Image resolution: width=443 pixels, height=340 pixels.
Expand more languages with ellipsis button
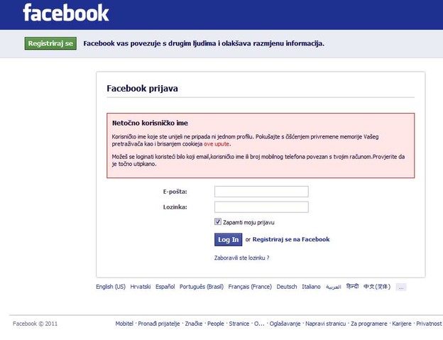[x=401, y=287]
